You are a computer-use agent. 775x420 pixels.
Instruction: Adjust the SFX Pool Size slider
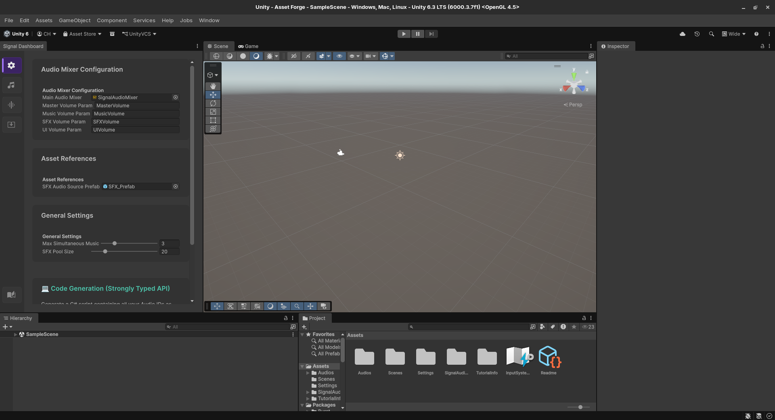pyautogui.click(x=124, y=251)
